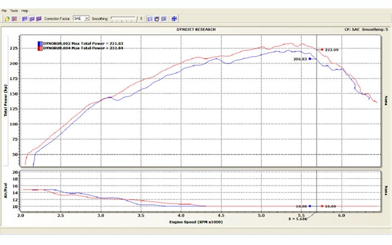Click the red DYNORUN.004 legend swatch
The height and width of the screenshot is (245, 392).
pos(40,48)
